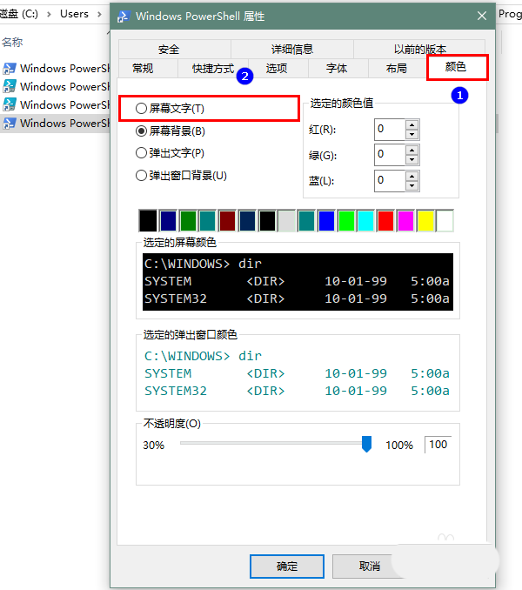Open the 安全 tab
Screen dimensions: 522x590
point(169,50)
